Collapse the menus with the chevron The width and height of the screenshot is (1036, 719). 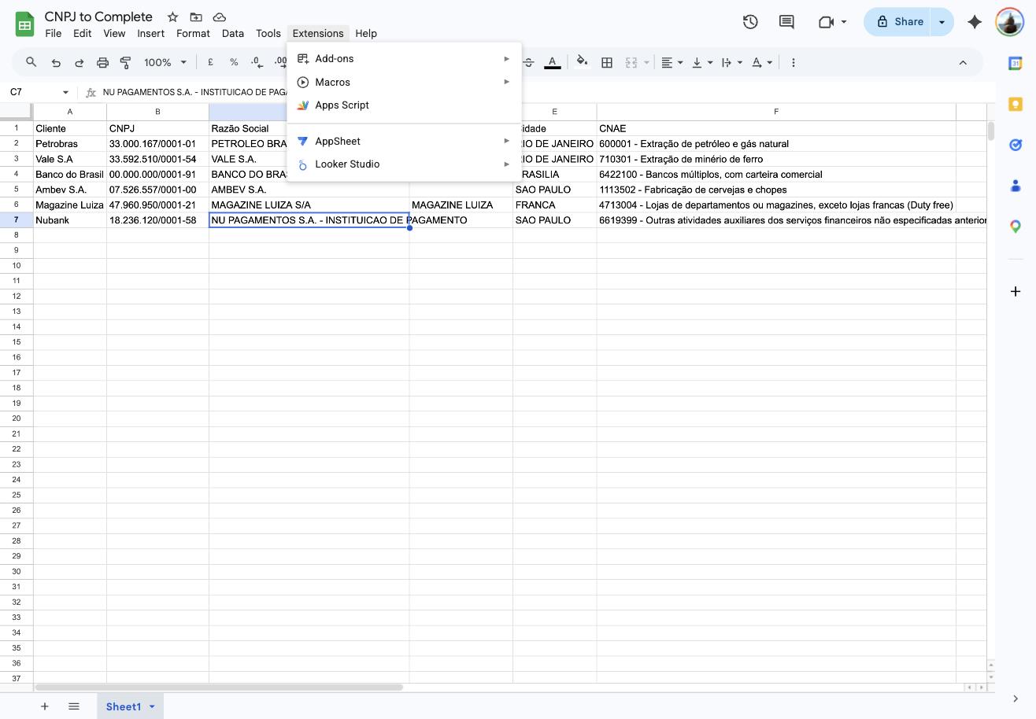coord(962,62)
